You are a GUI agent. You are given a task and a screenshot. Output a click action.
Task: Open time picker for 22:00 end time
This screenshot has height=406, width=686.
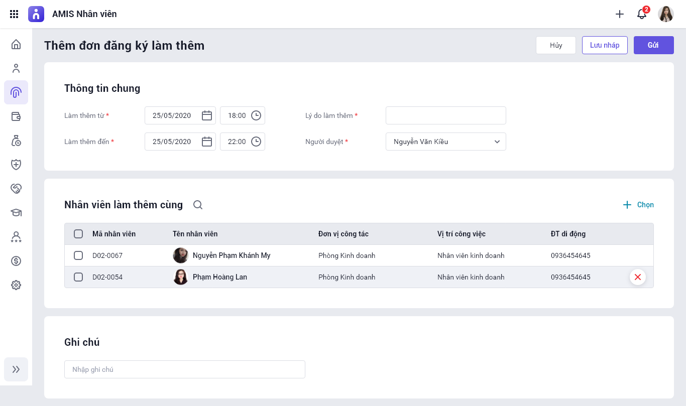[x=256, y=142]
